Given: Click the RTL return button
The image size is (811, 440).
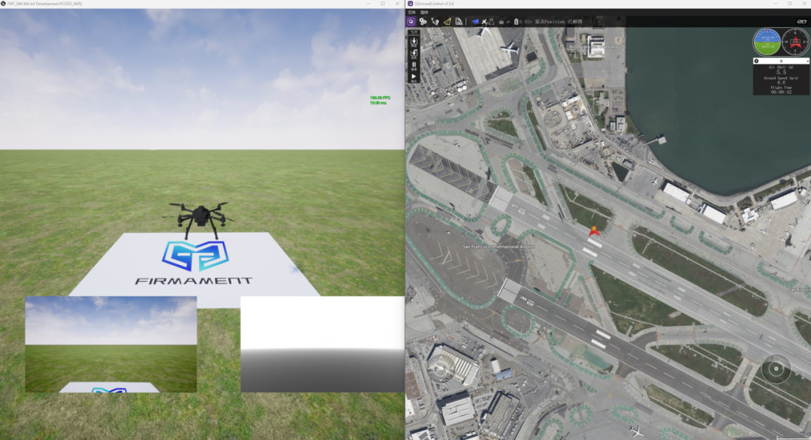Looking at the screenshot, I should pos(414,54).
